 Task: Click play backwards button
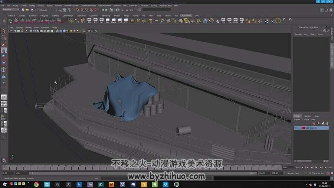(311, 168)
